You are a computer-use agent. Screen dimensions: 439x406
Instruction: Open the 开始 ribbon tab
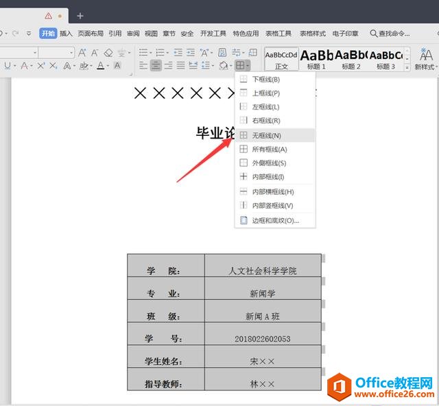(48, 34)
